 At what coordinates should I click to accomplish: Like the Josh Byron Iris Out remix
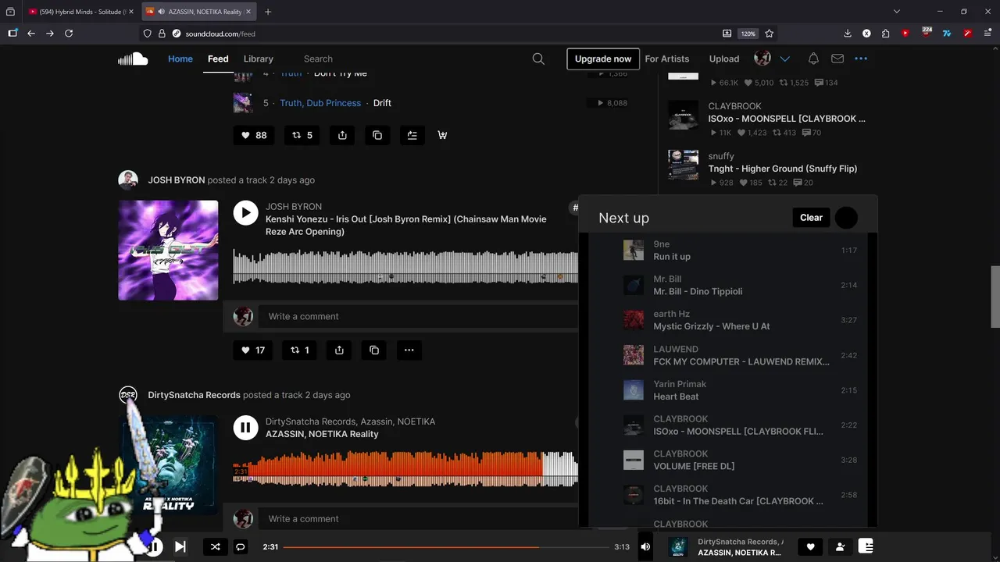coord(253,350)
